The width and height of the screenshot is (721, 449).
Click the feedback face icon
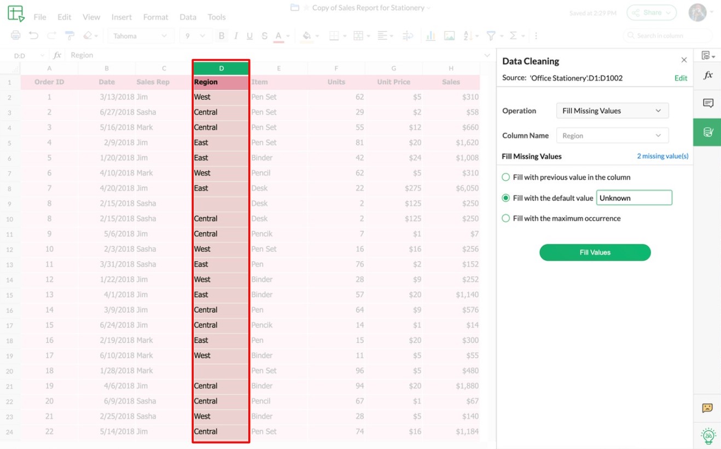[707, 408]
